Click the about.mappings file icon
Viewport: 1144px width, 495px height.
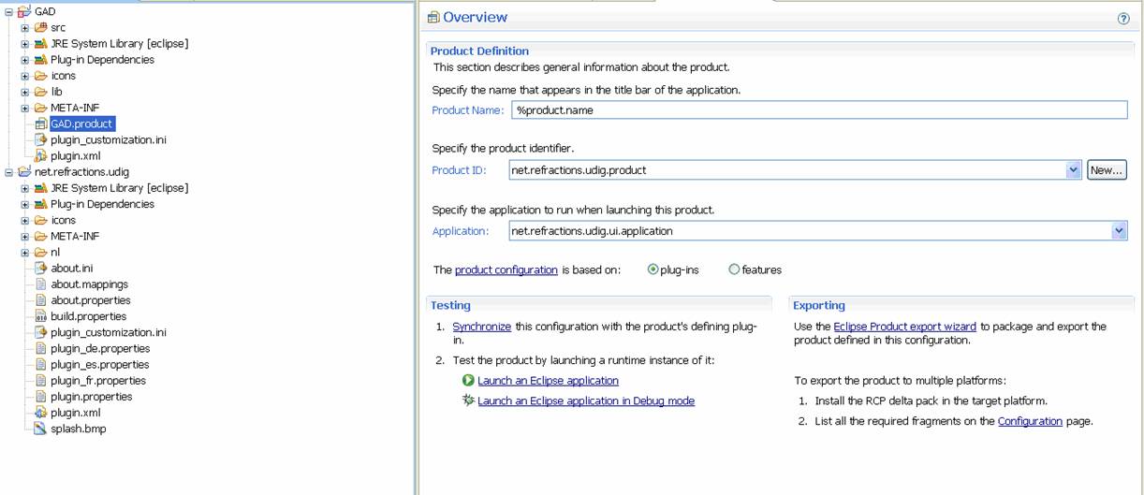41,284
